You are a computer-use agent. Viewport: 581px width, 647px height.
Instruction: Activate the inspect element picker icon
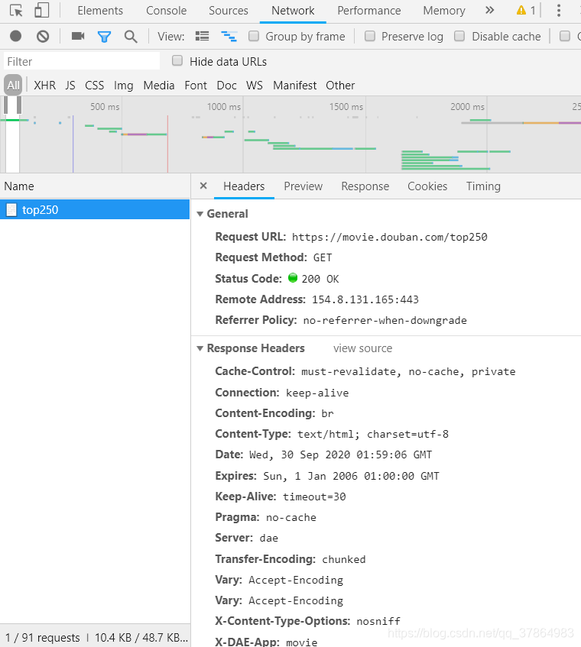[x=16, y=11]
